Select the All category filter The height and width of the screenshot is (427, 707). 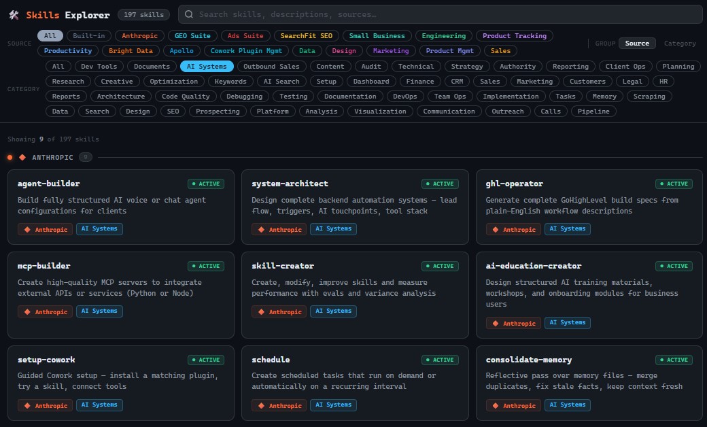[x=58, y=66]
